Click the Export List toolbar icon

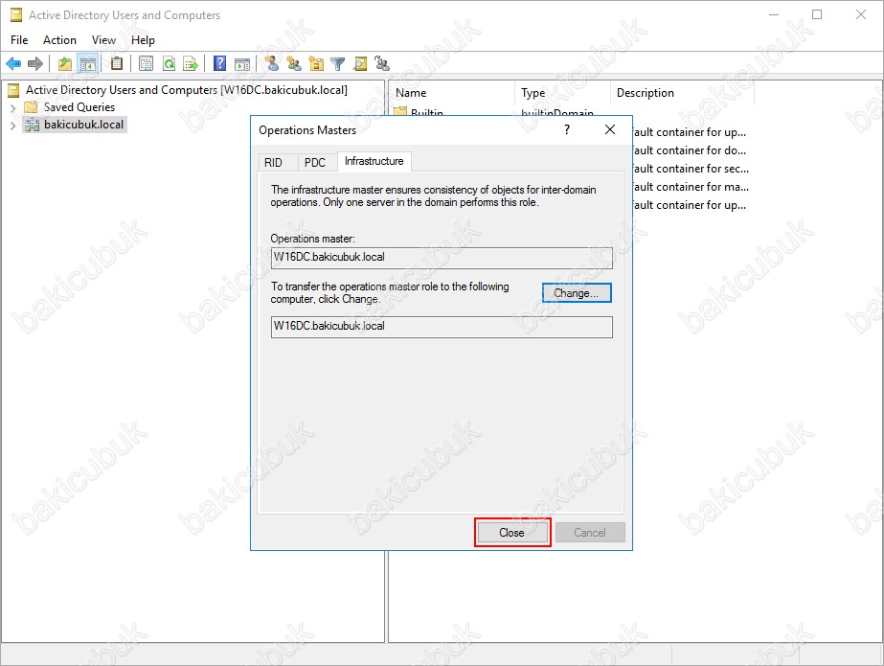point(191,63)
